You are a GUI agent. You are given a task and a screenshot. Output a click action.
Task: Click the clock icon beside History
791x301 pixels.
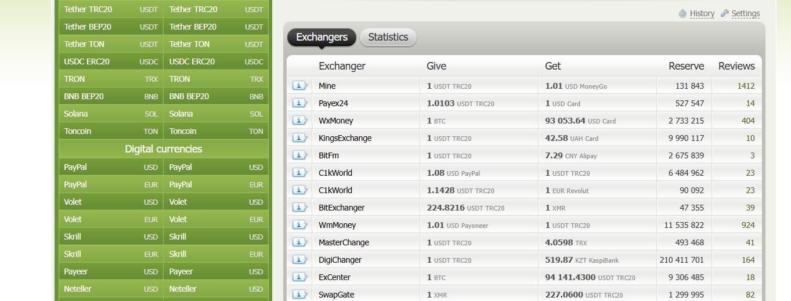coord(682,13)
